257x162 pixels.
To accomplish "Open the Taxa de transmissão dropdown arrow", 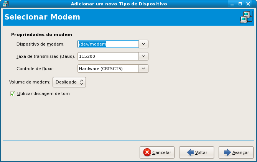I will (143, 56).
